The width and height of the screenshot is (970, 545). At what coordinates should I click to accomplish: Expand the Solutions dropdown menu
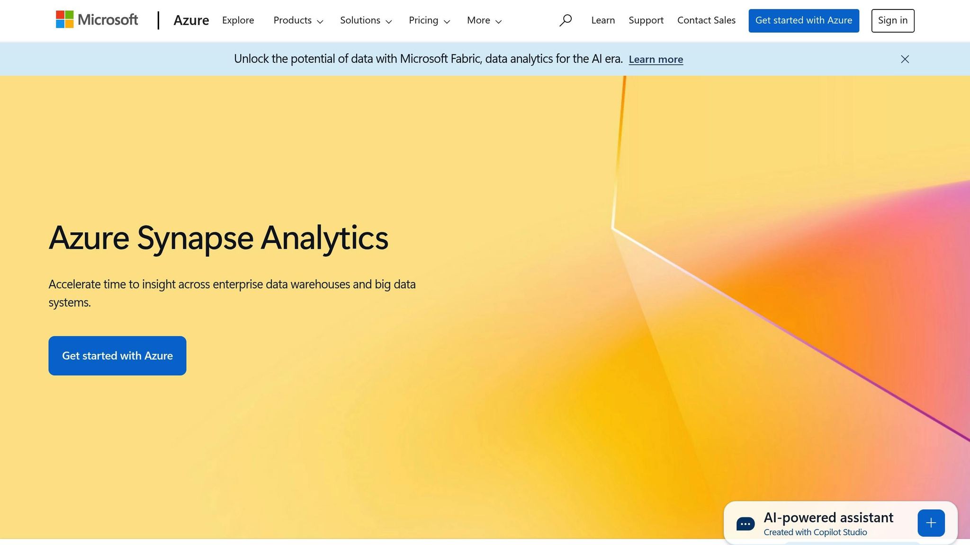(x=366, y=20)
